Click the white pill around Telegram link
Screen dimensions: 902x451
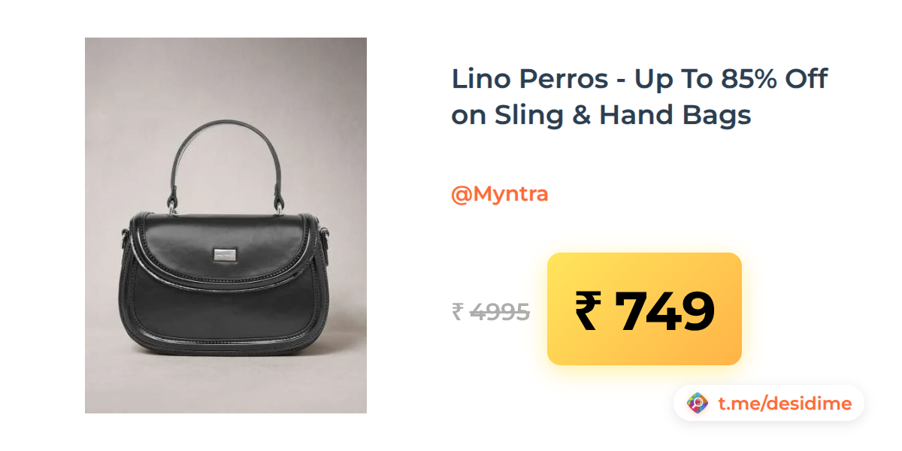click(769, 404)
